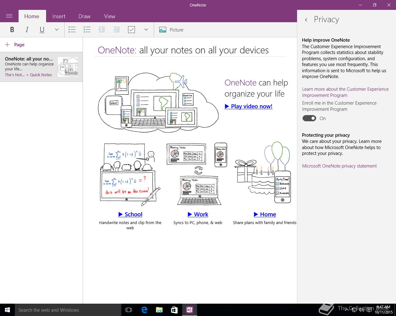Click the Picture insert button

click(x=171, y=30)
